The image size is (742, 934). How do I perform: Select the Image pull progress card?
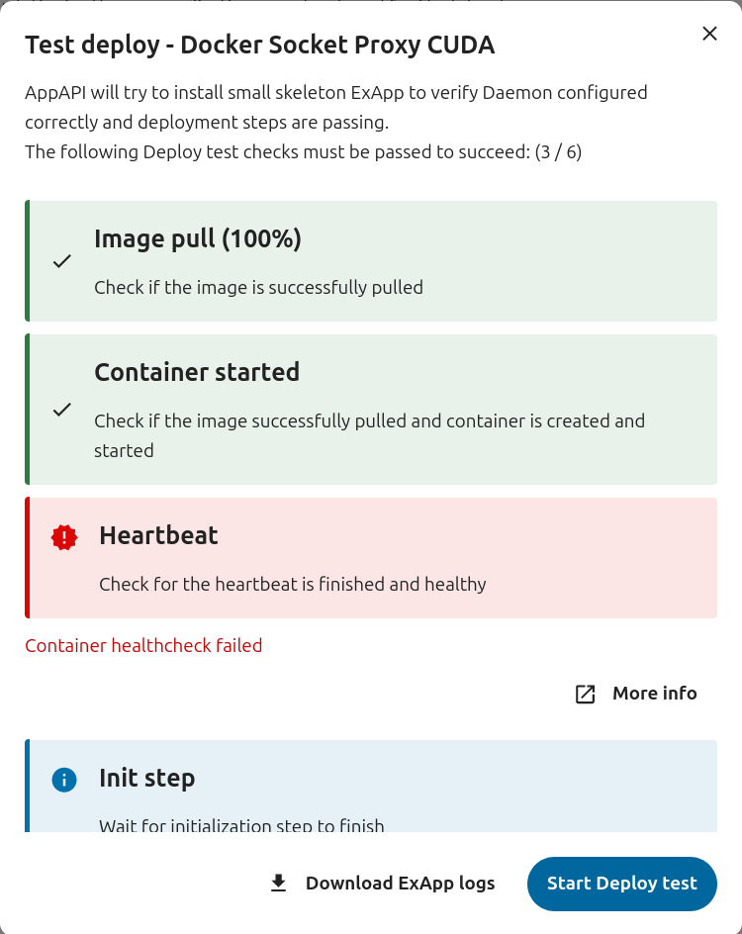(371, 260)
